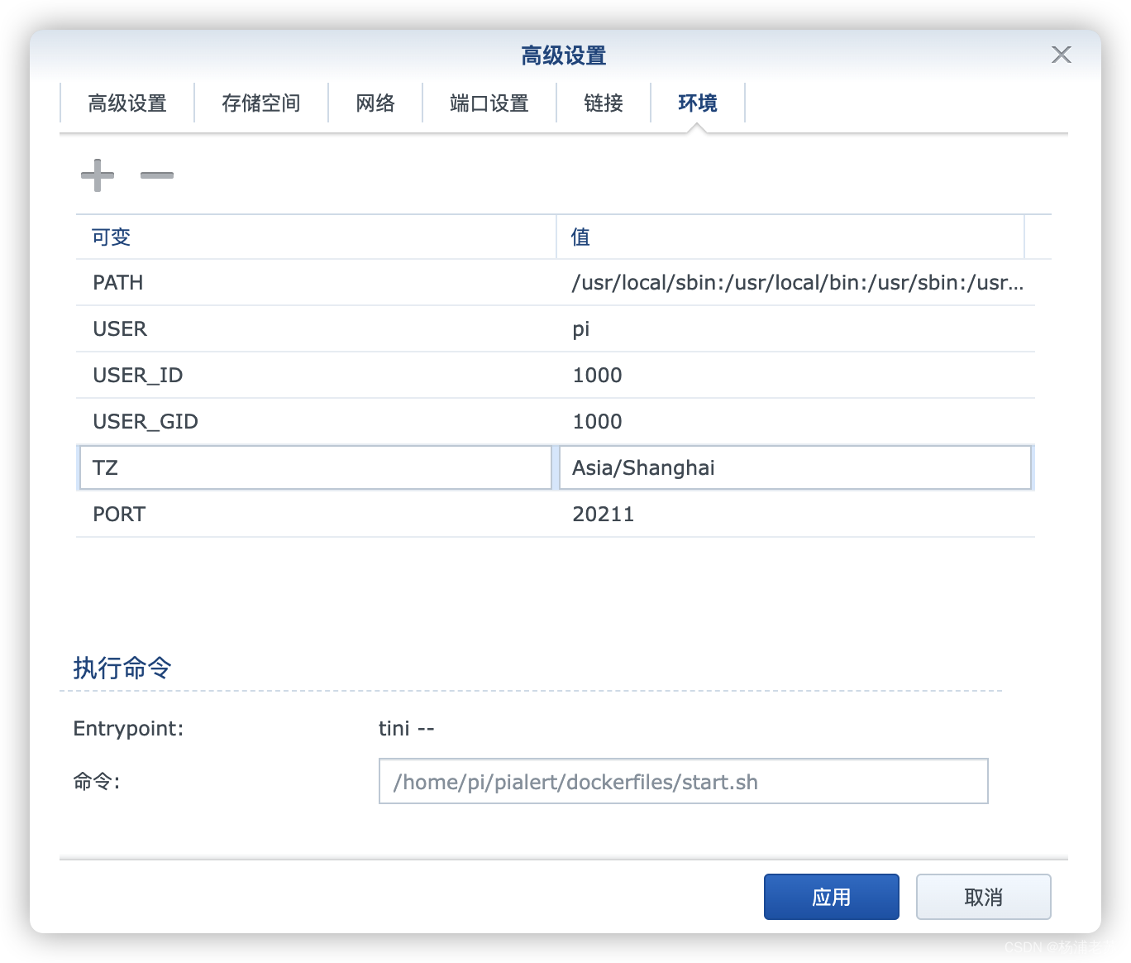Click the 20211 PORT value
Image resolution: width=1131 pixels, height=963 pixels.
point(603,514)
